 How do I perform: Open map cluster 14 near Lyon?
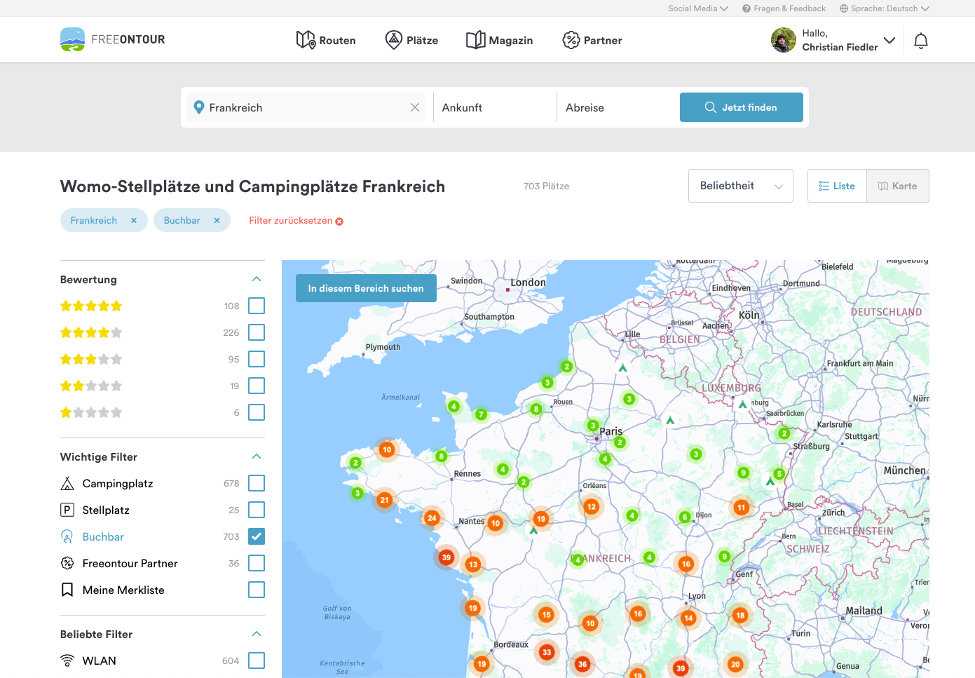[x=689, y=618]
